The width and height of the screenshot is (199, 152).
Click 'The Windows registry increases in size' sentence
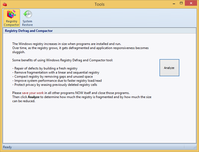[x=67, y=44]
